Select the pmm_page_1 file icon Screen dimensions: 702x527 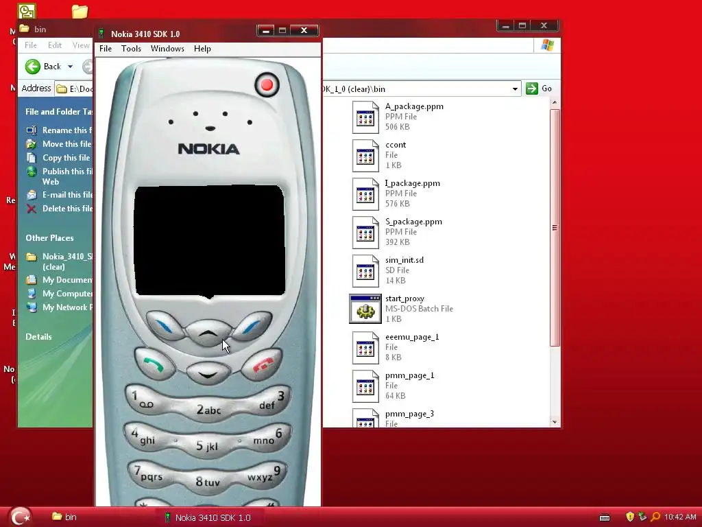point(365,386)
